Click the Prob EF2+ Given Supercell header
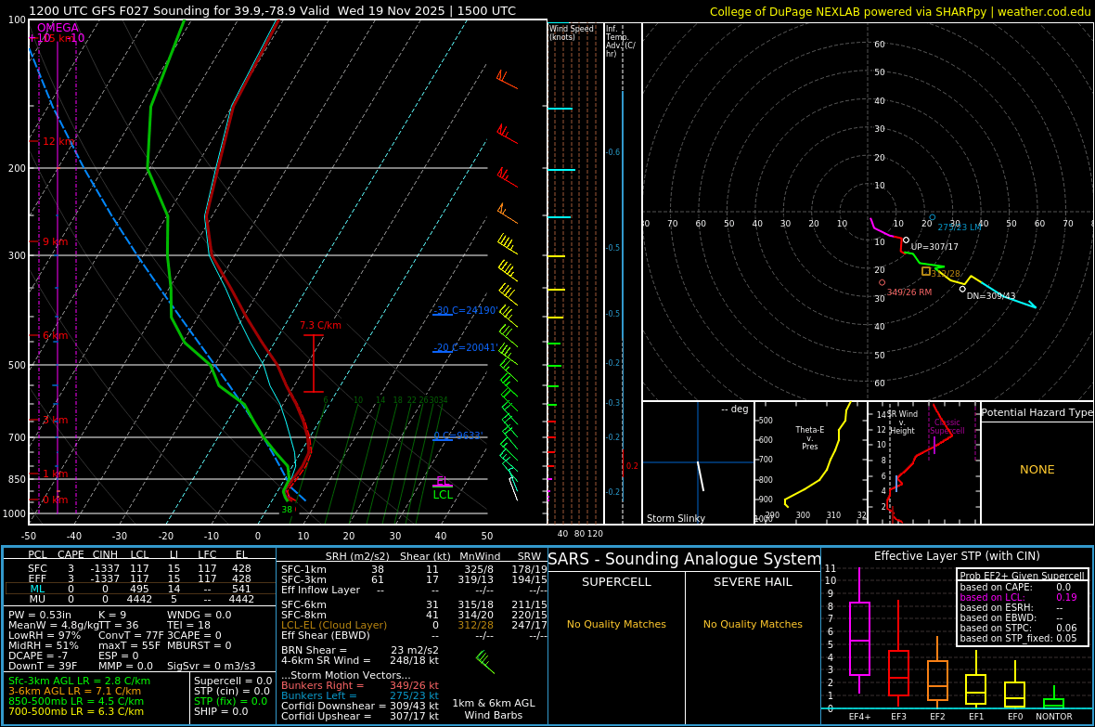The image size is (1095, 727). click(1023, 576)
